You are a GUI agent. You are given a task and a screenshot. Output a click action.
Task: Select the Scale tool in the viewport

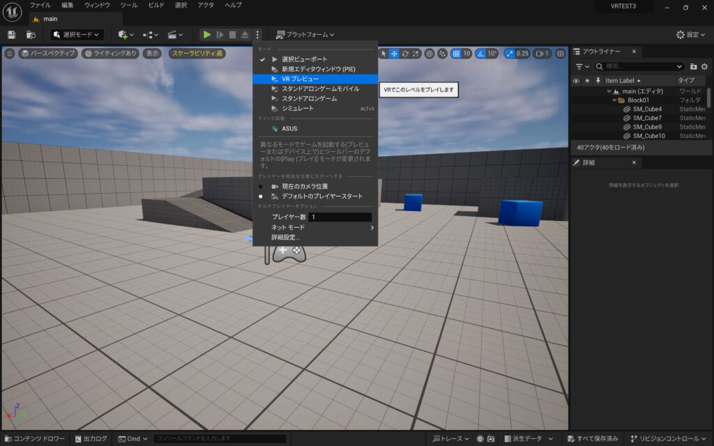click(415, 52)
